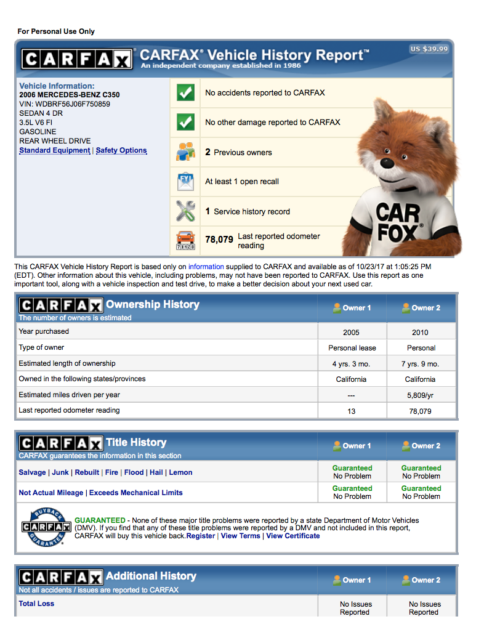Open the Not Actual Mileage link

click(x=51, y=493)
